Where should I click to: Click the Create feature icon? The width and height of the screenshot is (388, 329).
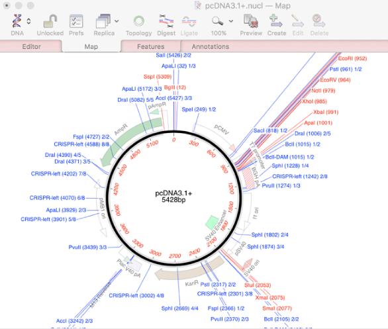(x=276, y=21)
